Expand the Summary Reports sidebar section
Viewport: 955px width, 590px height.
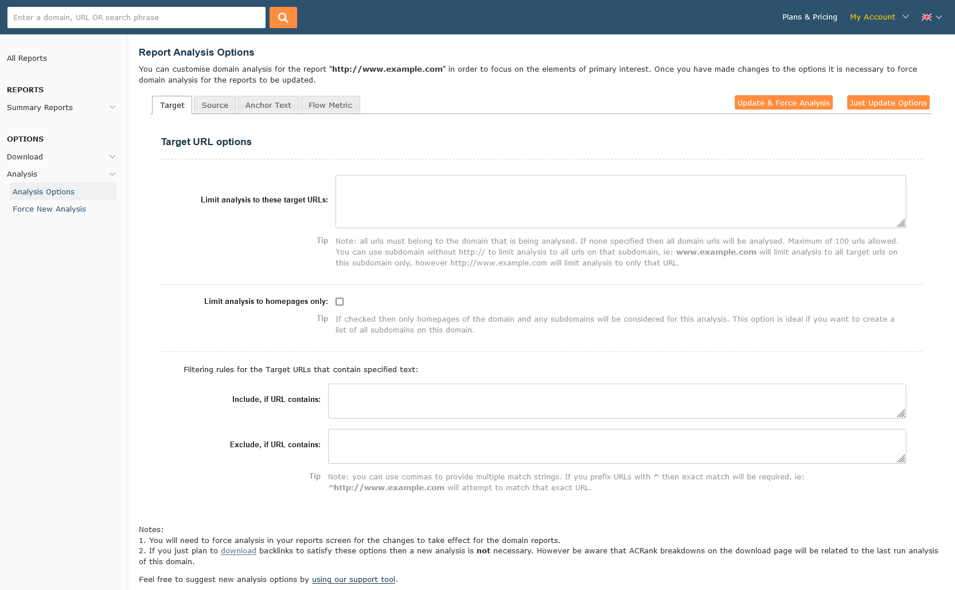61,108
